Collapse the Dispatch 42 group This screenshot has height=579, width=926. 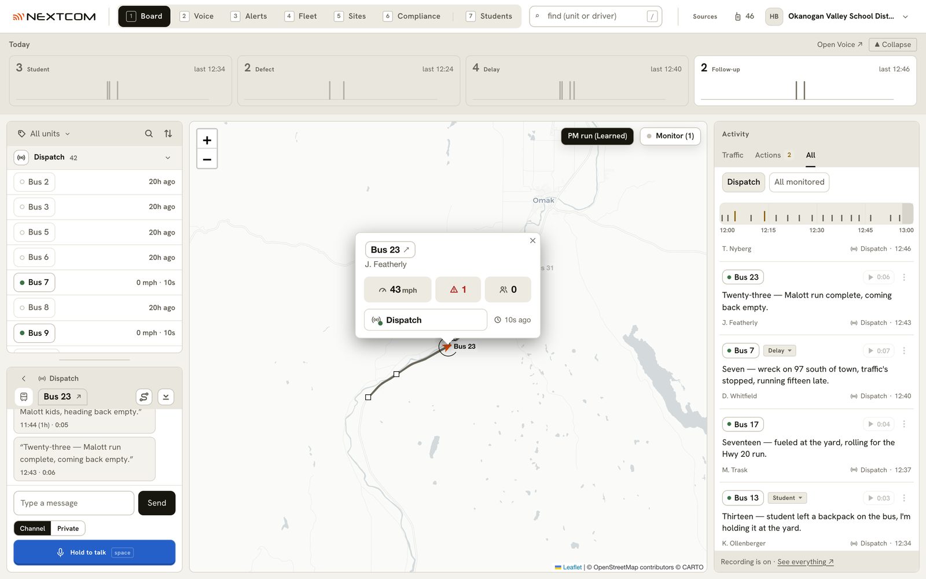tap(168, 157)
